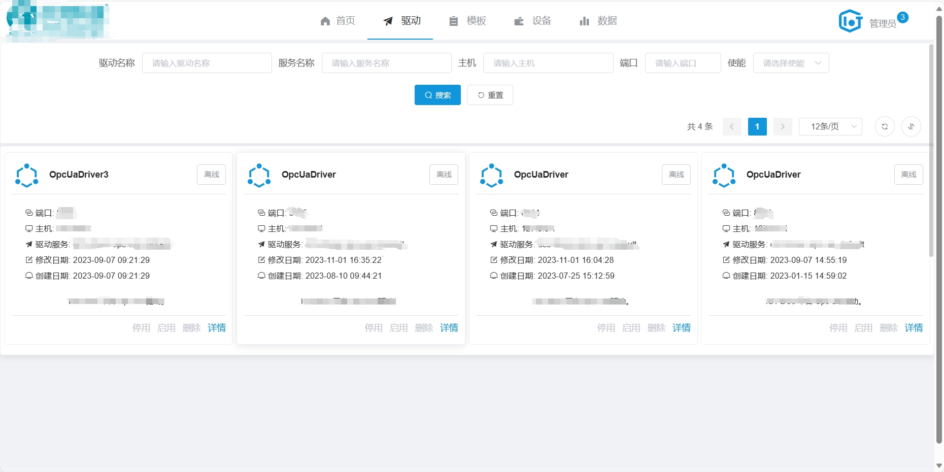Click 创建日期 icon on OpcUaDriver3 card
This screenshot has height=472, width=944.
tap(29, 276)
